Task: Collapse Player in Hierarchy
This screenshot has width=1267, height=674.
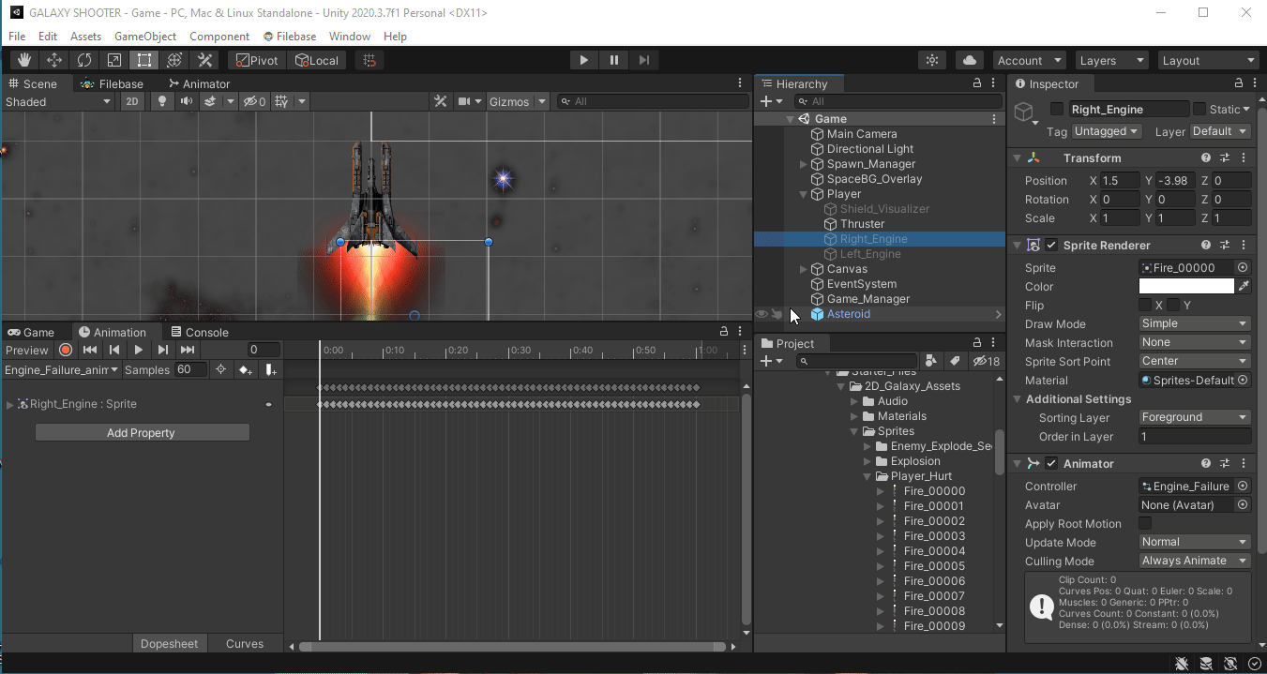Action: (804, 194)
